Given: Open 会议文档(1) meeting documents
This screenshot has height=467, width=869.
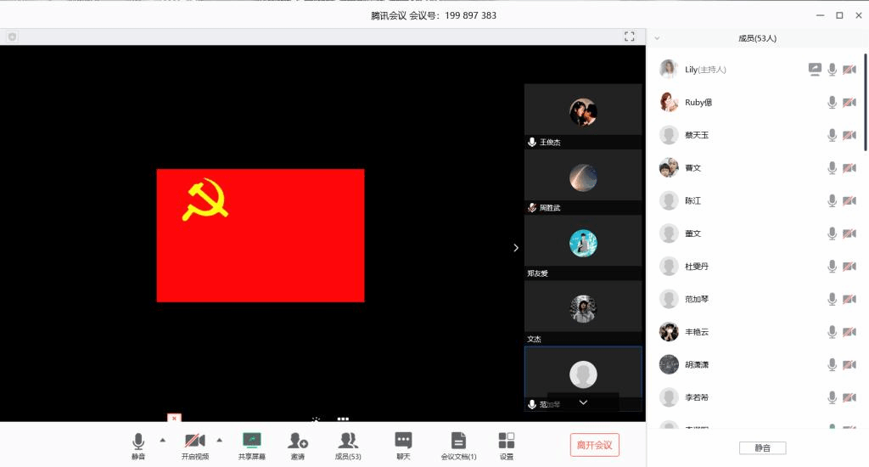Looking at the screenshot, I should (458, 446).
